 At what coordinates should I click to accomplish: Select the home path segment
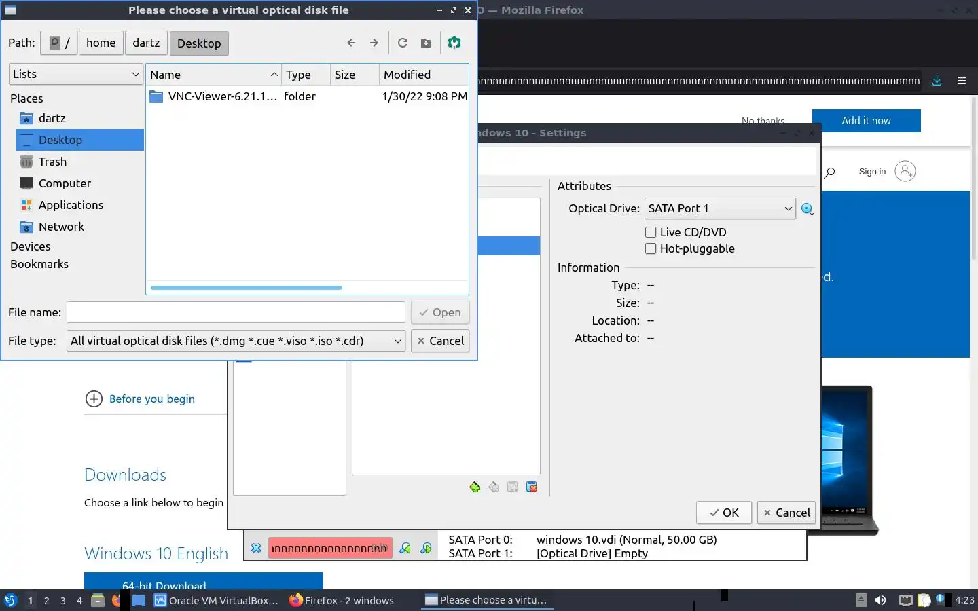pyautogui.click(x=101, y=43)
